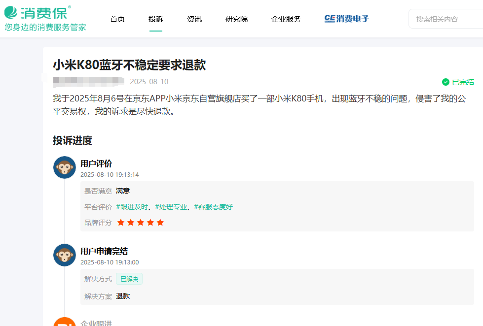This screenshot has width=483, height=326.
Task: Click the second 品牌评分 star
Action: pos(131,223)
